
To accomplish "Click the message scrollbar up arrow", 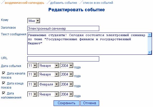I will pyautogui.click(x=150, y=35).
